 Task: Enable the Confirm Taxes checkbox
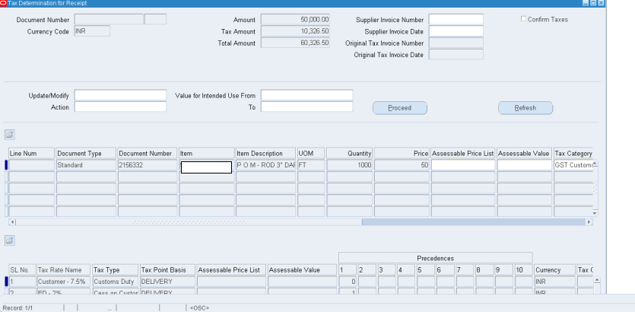(524, 18)
